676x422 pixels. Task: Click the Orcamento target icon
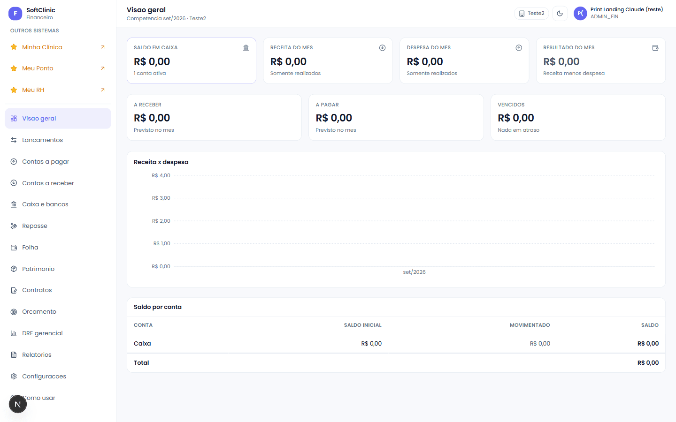[14, 312]
